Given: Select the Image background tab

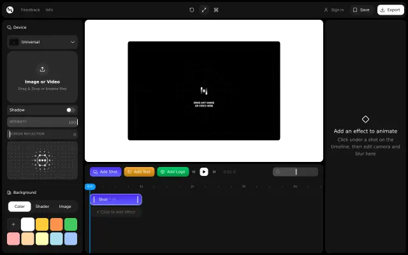Looking at the screenshot, I should (65, 207).
